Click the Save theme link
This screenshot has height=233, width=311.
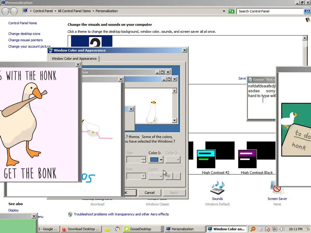point(242,79)
